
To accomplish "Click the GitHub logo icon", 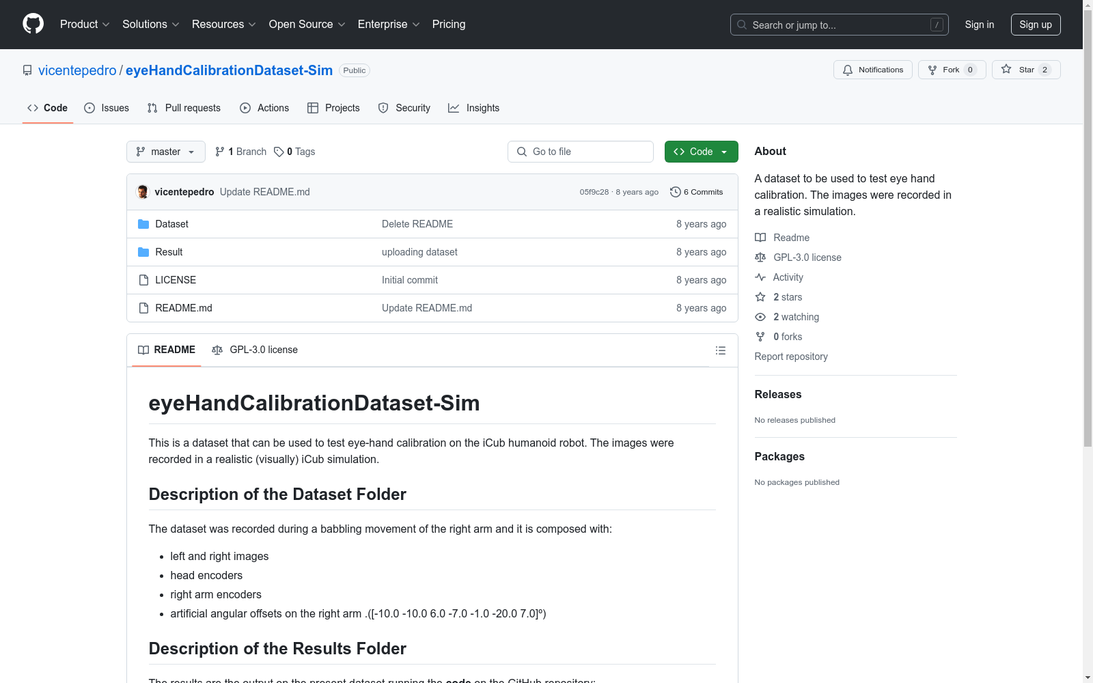I will pos(33,24).
